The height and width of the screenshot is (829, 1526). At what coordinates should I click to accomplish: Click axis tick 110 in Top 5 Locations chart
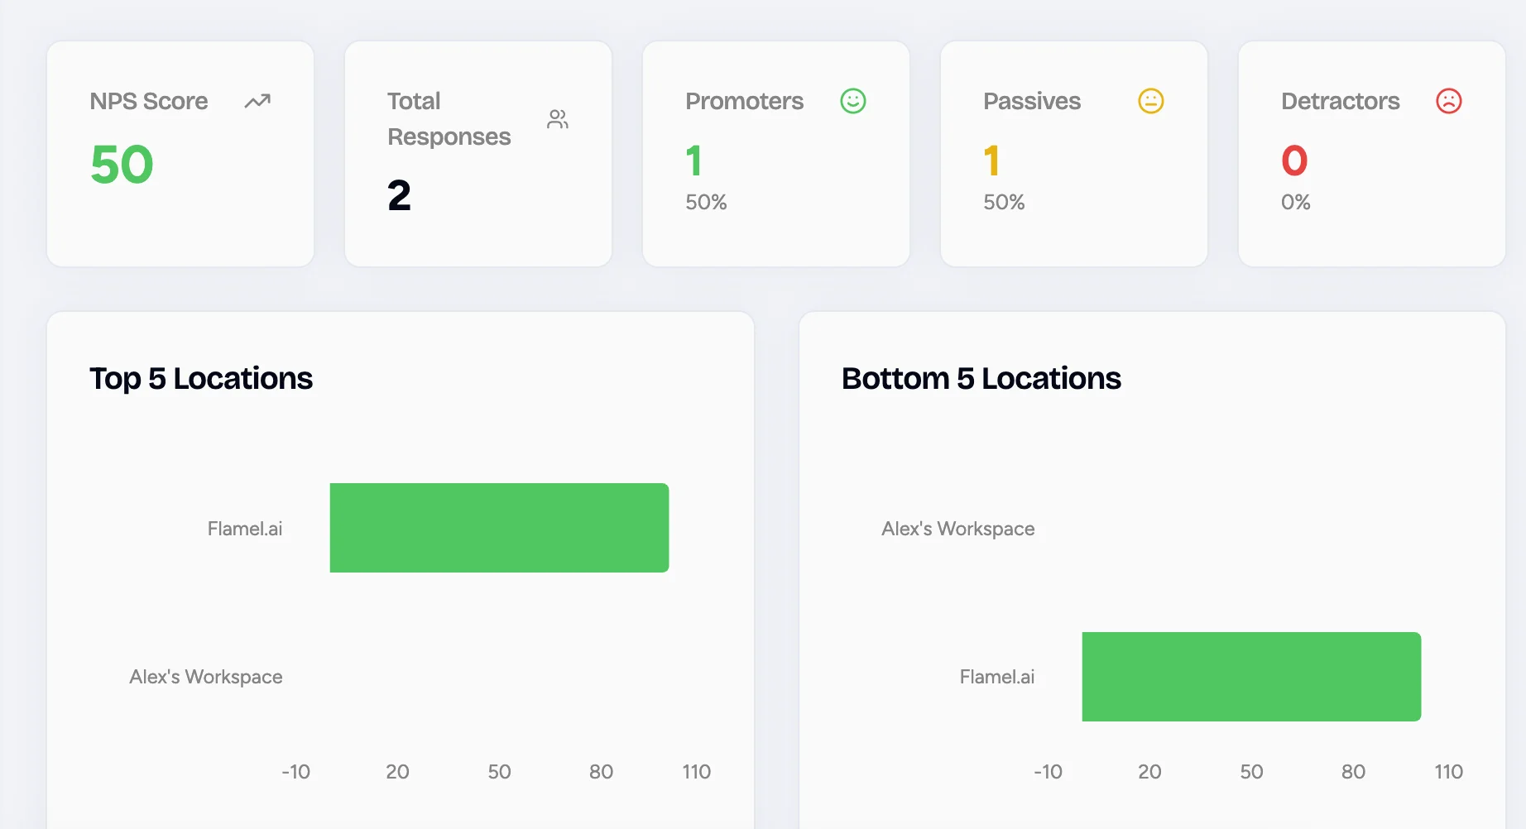click(697, 772)
